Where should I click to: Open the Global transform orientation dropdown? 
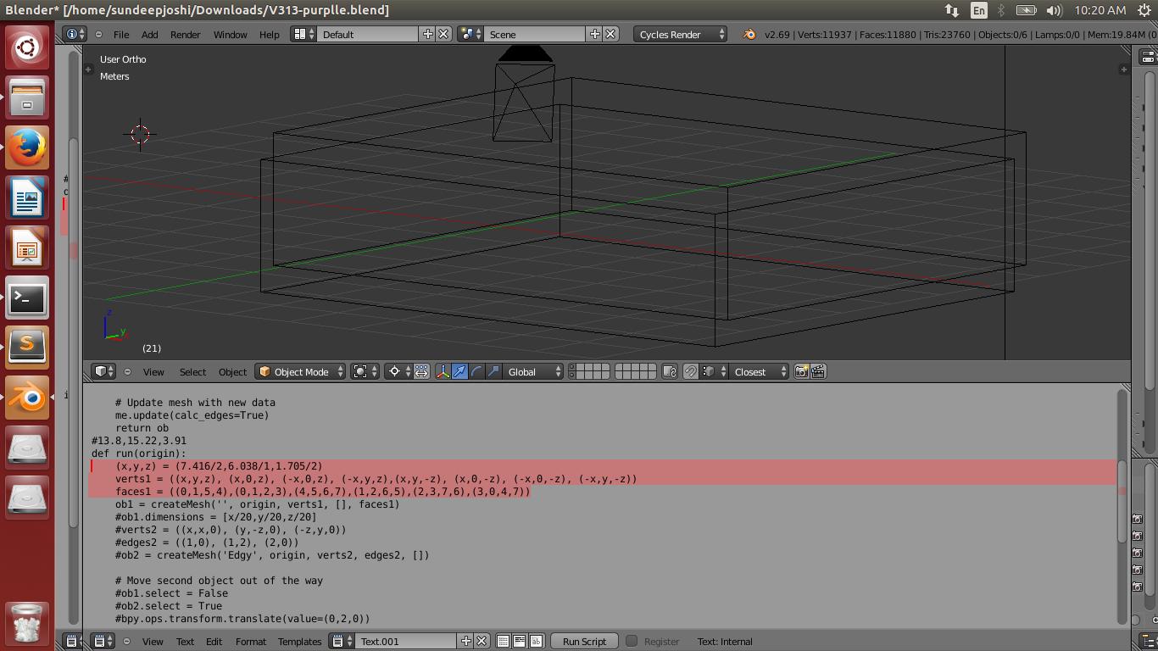click(530, 371)
